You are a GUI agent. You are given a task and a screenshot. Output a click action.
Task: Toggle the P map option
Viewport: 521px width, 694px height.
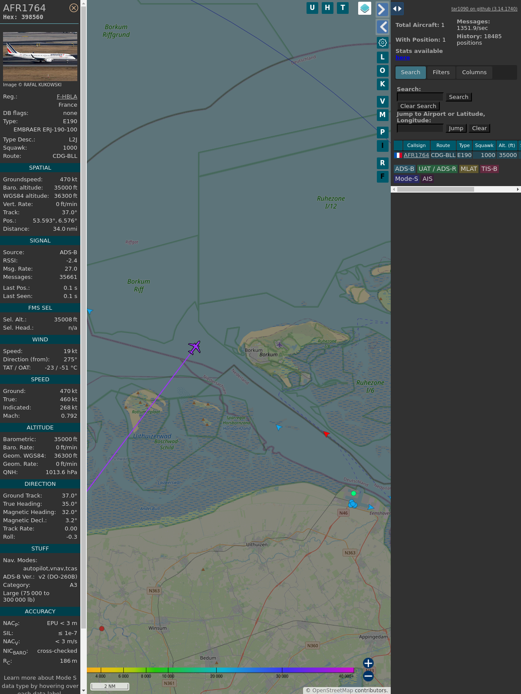pos(383,132)
